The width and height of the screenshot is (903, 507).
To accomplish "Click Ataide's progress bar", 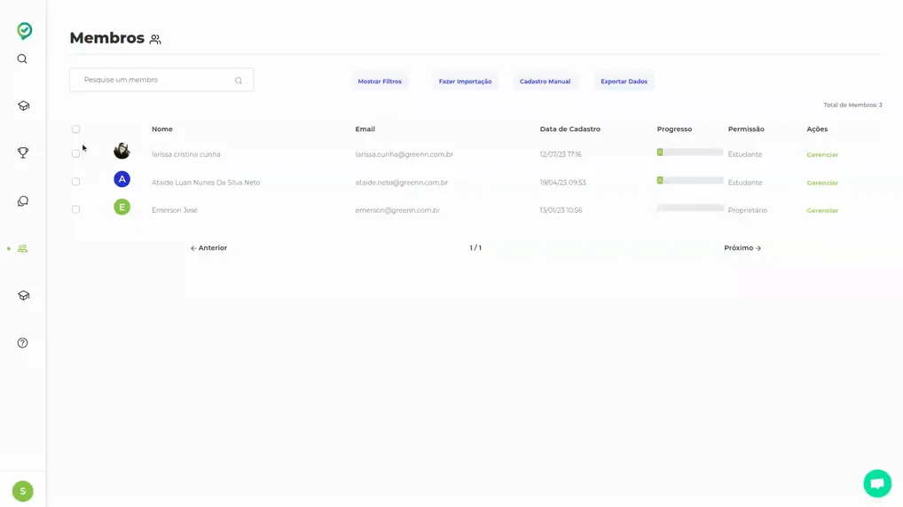I will click(690, 180).
